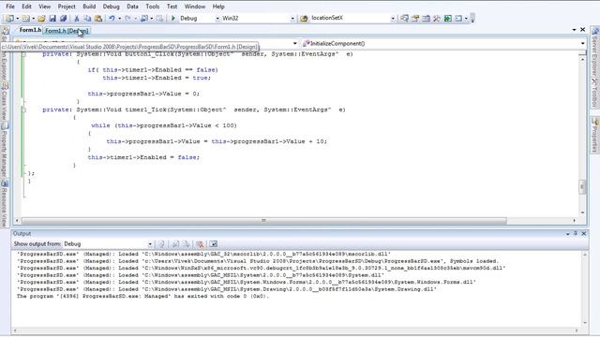Toggle Word Wrap in the Output panel

(x=214, y=243)
